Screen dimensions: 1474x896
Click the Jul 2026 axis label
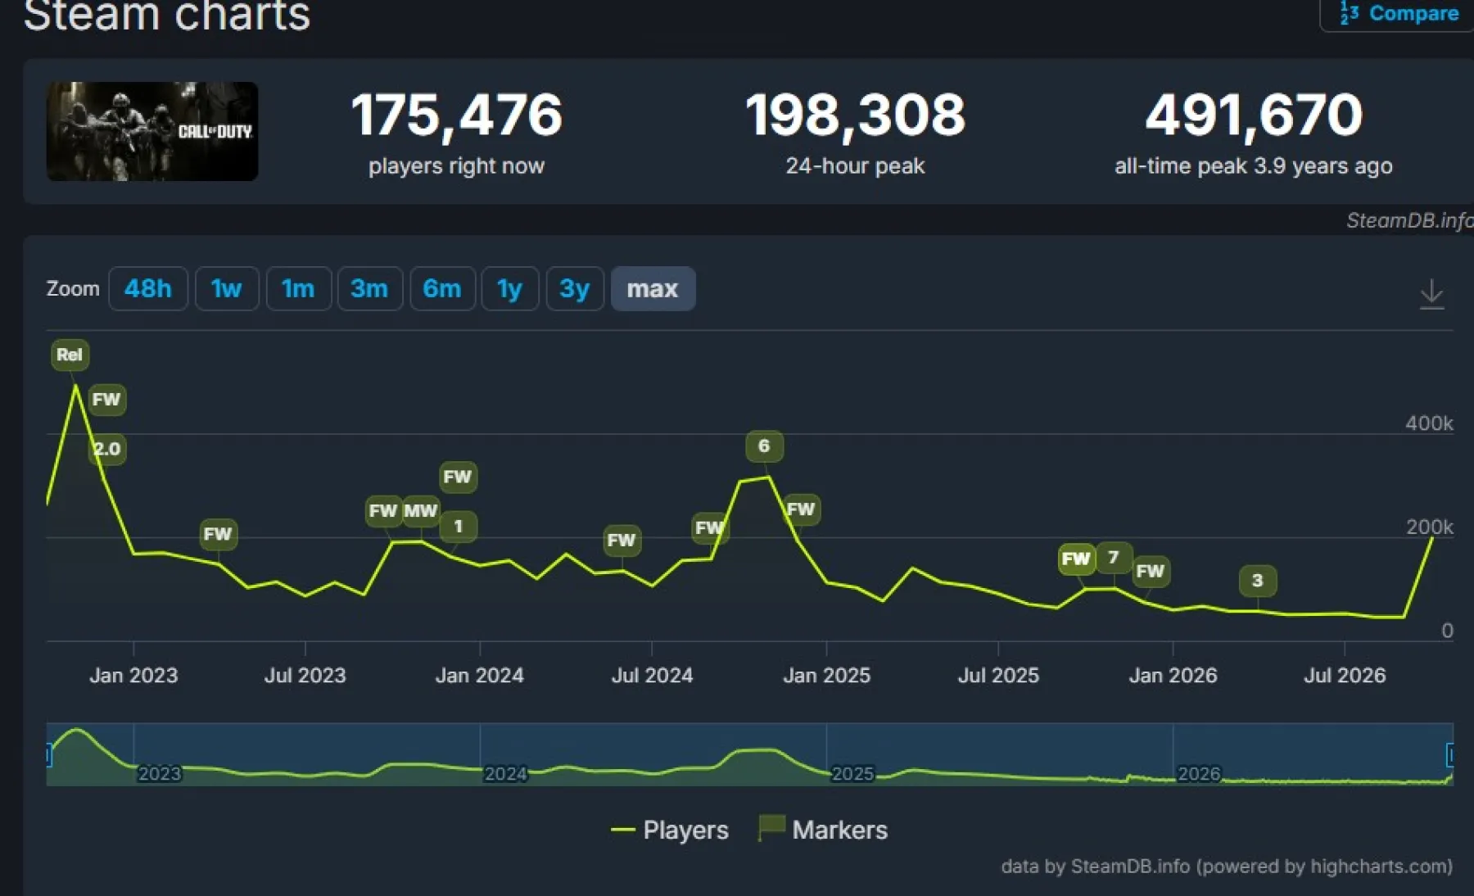1345,676
